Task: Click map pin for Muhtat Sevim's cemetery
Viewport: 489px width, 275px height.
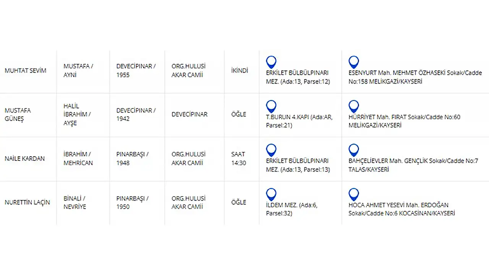Action: pos(271,61)
